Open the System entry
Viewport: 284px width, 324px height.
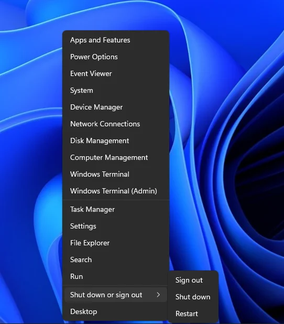(x=116, y=90)
